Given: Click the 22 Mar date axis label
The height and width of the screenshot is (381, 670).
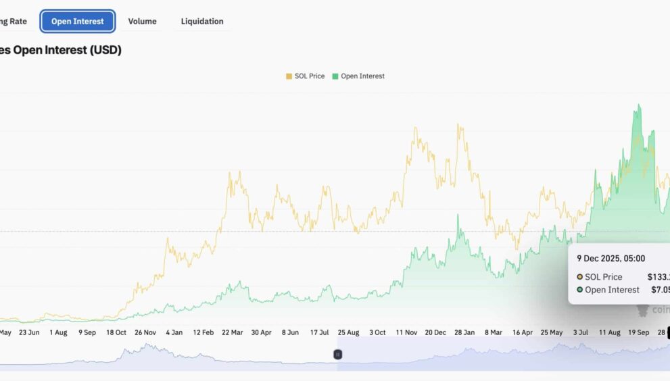Looking at the screenshot, I should tap(232, 332).
